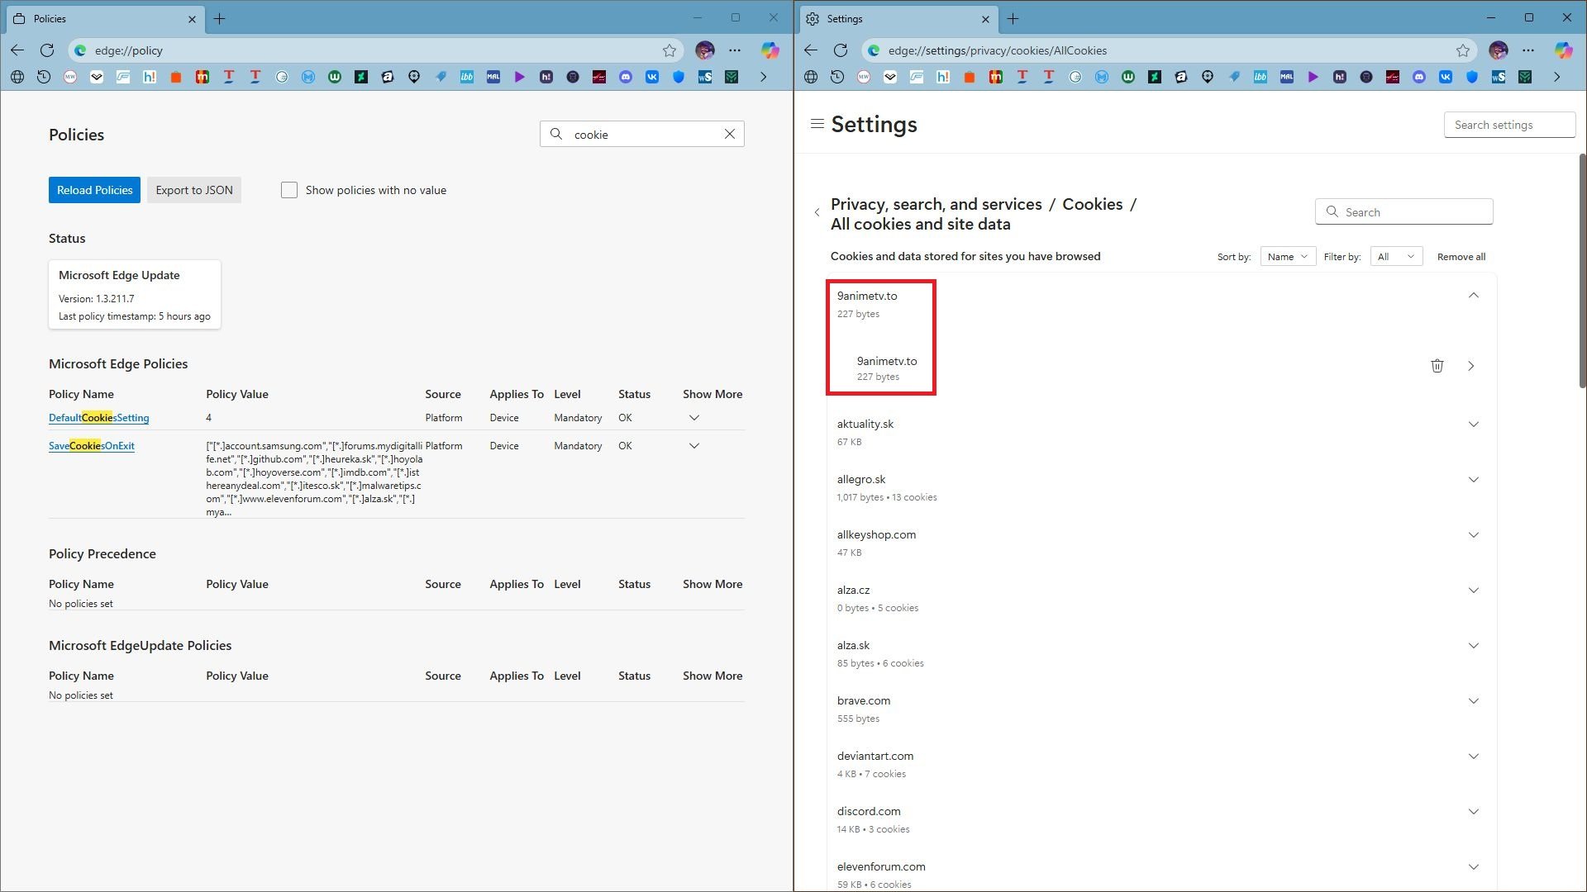Go back in the Policies window
The image size is (1587, 892).
click(17, 50)
